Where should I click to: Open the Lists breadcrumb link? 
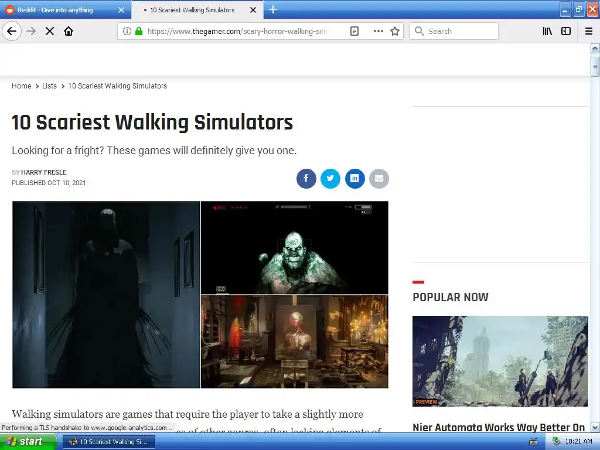point(49,86)
